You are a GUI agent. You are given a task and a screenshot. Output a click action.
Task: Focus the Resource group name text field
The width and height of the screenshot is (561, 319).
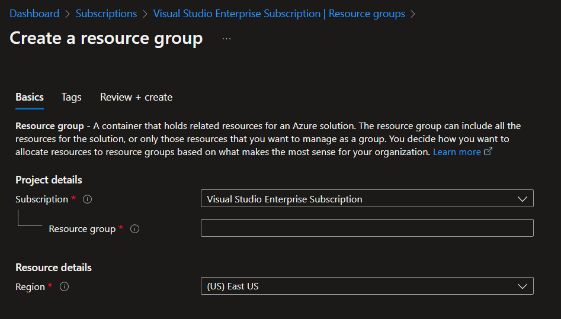click(367, 228)
